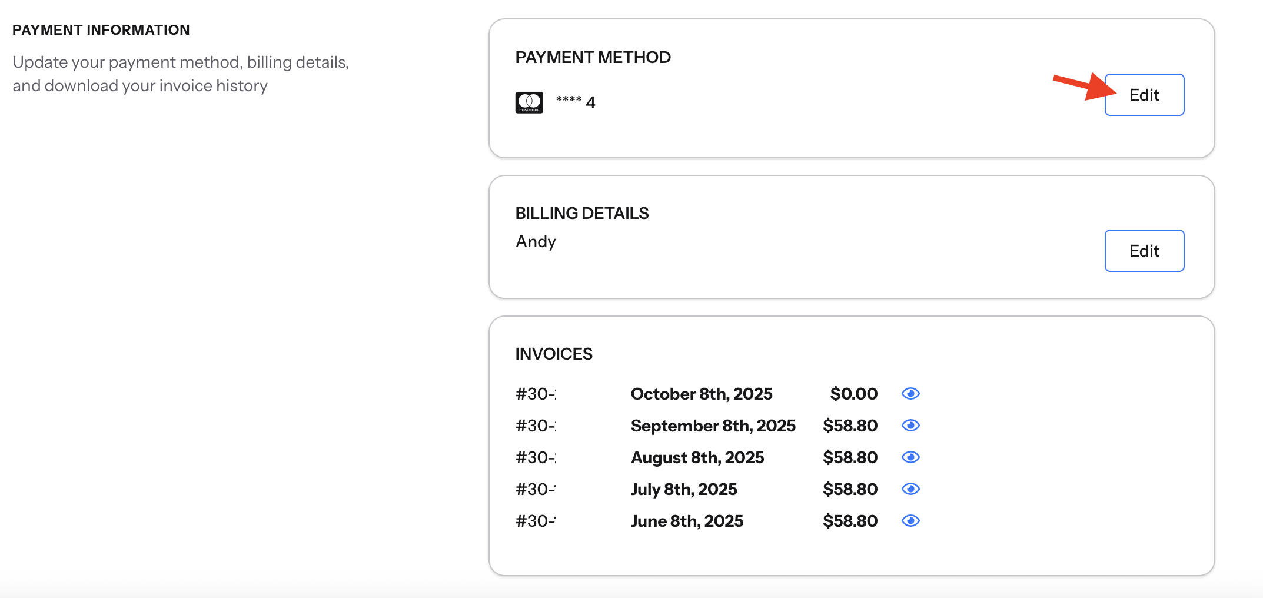Click the September 8th, 2025 date
This screenshot has height=598, width=1263.
click(713, 426)
